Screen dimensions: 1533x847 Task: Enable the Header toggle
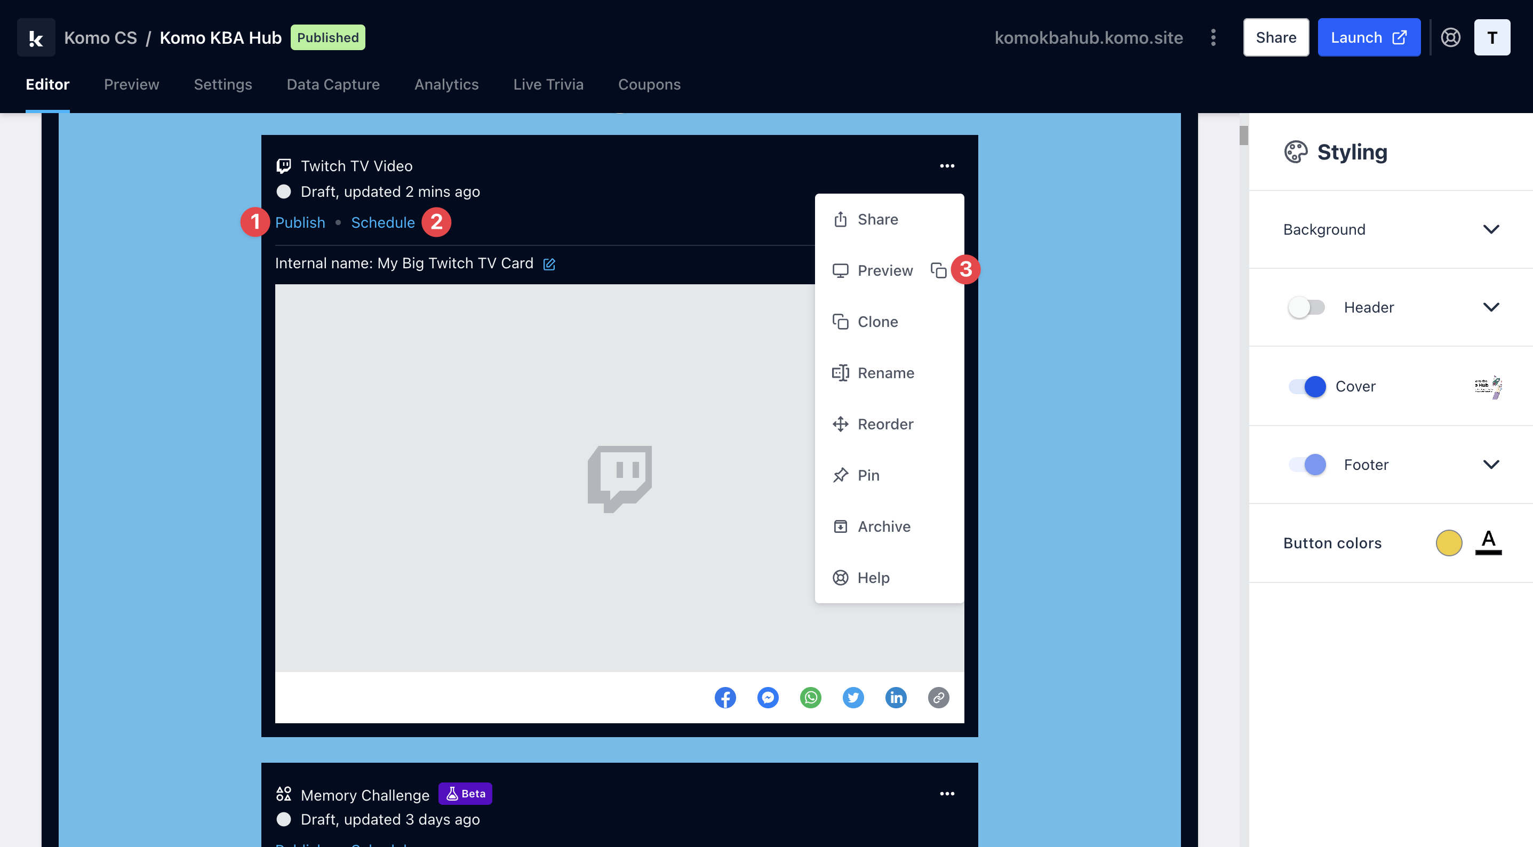[1306, 307]
